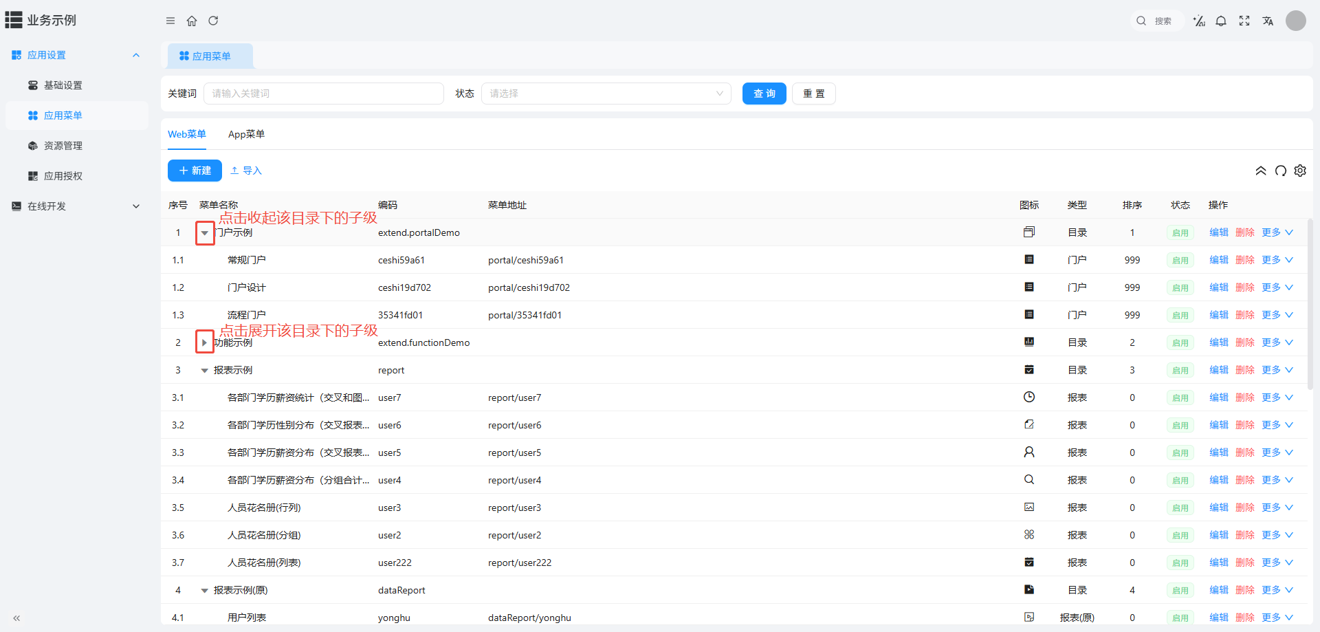Expand the 在线开发 sidebar section
This screenshot has width=1320, height=632.
coord(76,206)
